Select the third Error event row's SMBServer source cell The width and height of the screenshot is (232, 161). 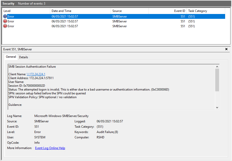tap(120, 26)
